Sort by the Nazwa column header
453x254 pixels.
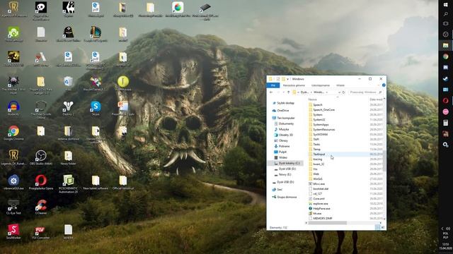tap(312, 99)
